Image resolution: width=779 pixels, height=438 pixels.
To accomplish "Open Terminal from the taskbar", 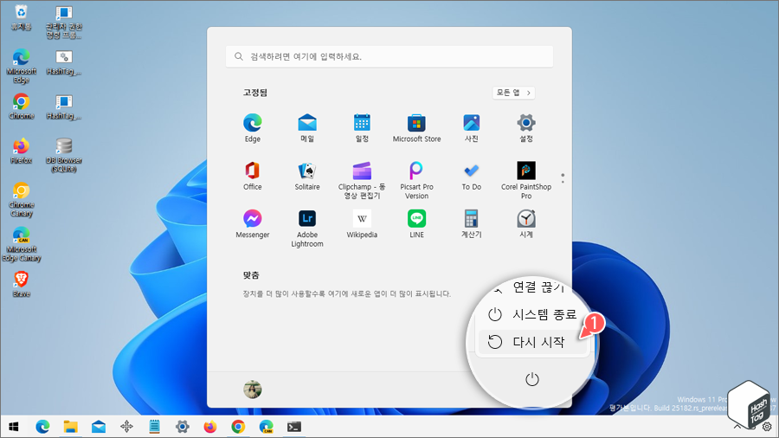I will [294, 427].
